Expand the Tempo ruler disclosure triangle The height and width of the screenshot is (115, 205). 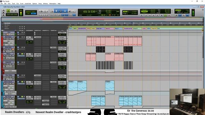[x=3, y=27]
